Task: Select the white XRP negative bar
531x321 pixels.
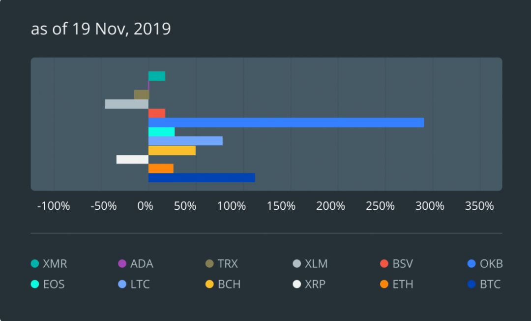Action: point(132,160)
